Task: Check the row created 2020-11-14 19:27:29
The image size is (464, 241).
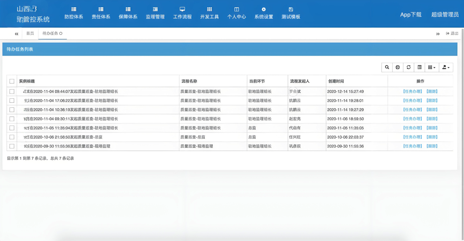Action: (12, 110)
